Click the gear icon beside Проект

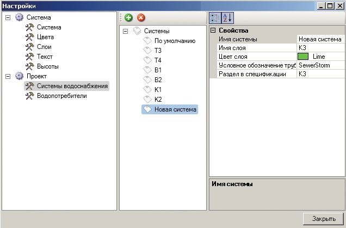20,76
